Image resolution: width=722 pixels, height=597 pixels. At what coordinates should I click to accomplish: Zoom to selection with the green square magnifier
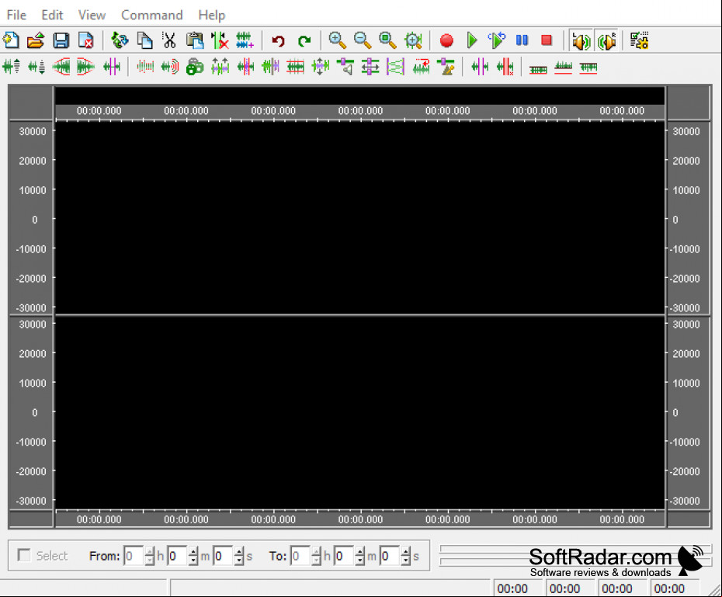387,40
